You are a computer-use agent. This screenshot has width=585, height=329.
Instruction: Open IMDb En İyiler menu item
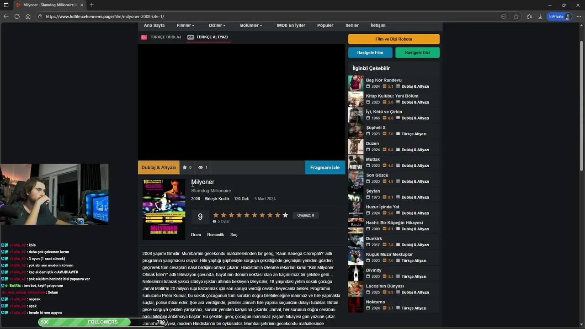point(291,26)
